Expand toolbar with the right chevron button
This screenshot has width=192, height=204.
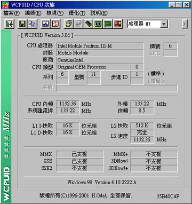(x=185, y=24)
